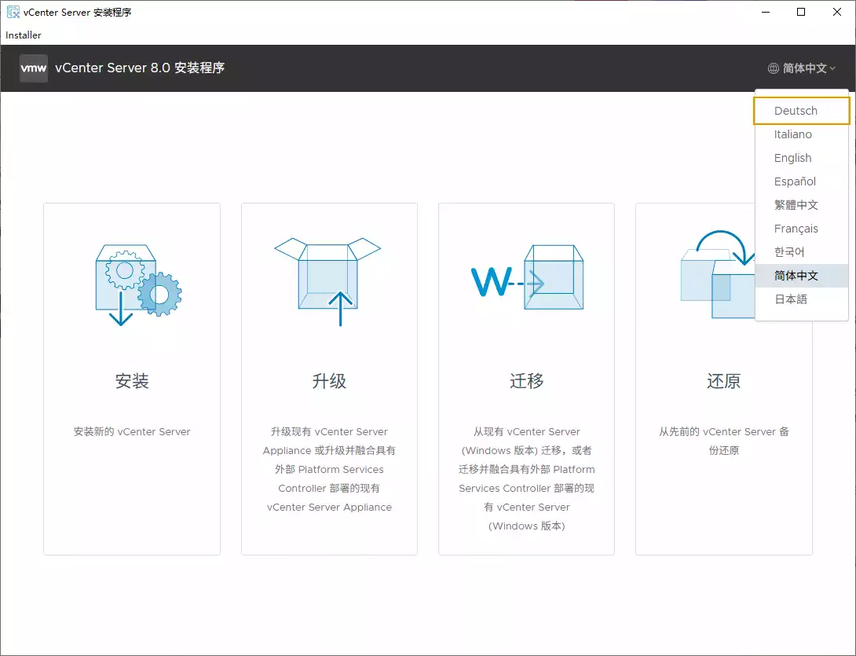This screenshot has height=656, width=856.
Task: Click header title vCenter Server 8.0 安装程序
Action: pos(140,68)
